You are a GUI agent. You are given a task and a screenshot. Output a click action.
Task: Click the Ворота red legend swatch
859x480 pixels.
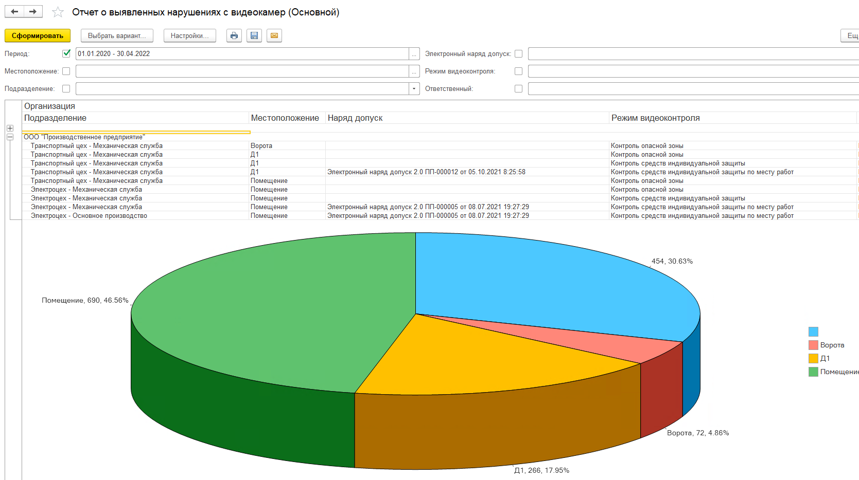pos(813,345)
